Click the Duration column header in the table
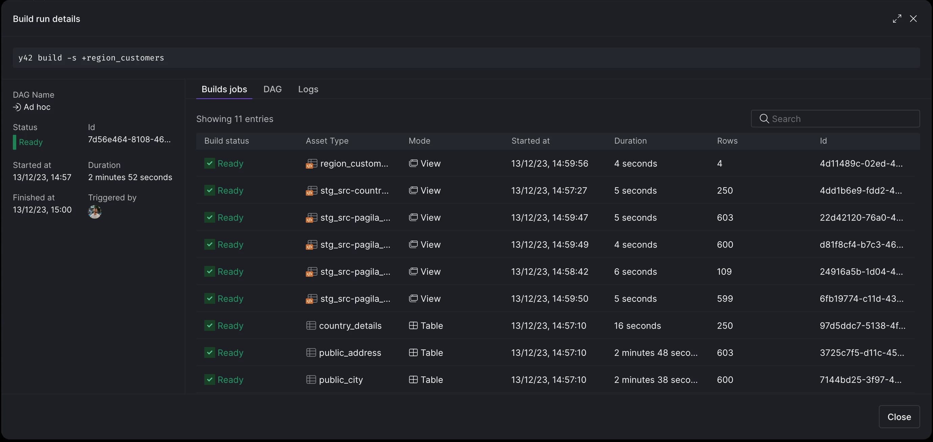 [x=630, y=141]
